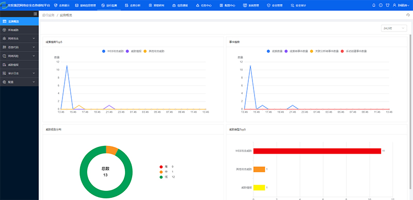Expand the 审计日志 sidebar submenu

click(x=19, y=73)
